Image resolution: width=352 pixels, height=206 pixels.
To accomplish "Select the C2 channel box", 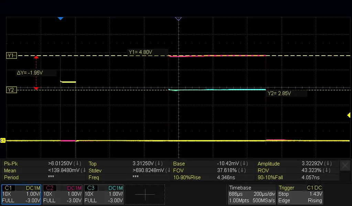I will point(63,194).
